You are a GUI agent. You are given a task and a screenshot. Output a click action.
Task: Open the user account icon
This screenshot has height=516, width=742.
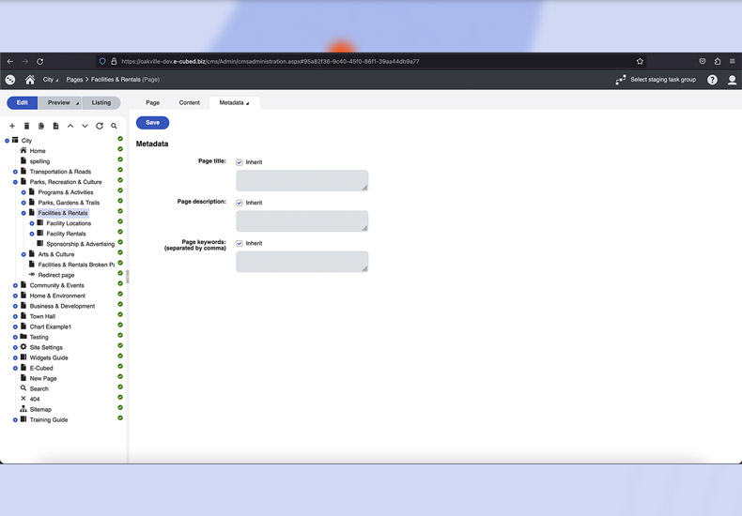point(732,80)
